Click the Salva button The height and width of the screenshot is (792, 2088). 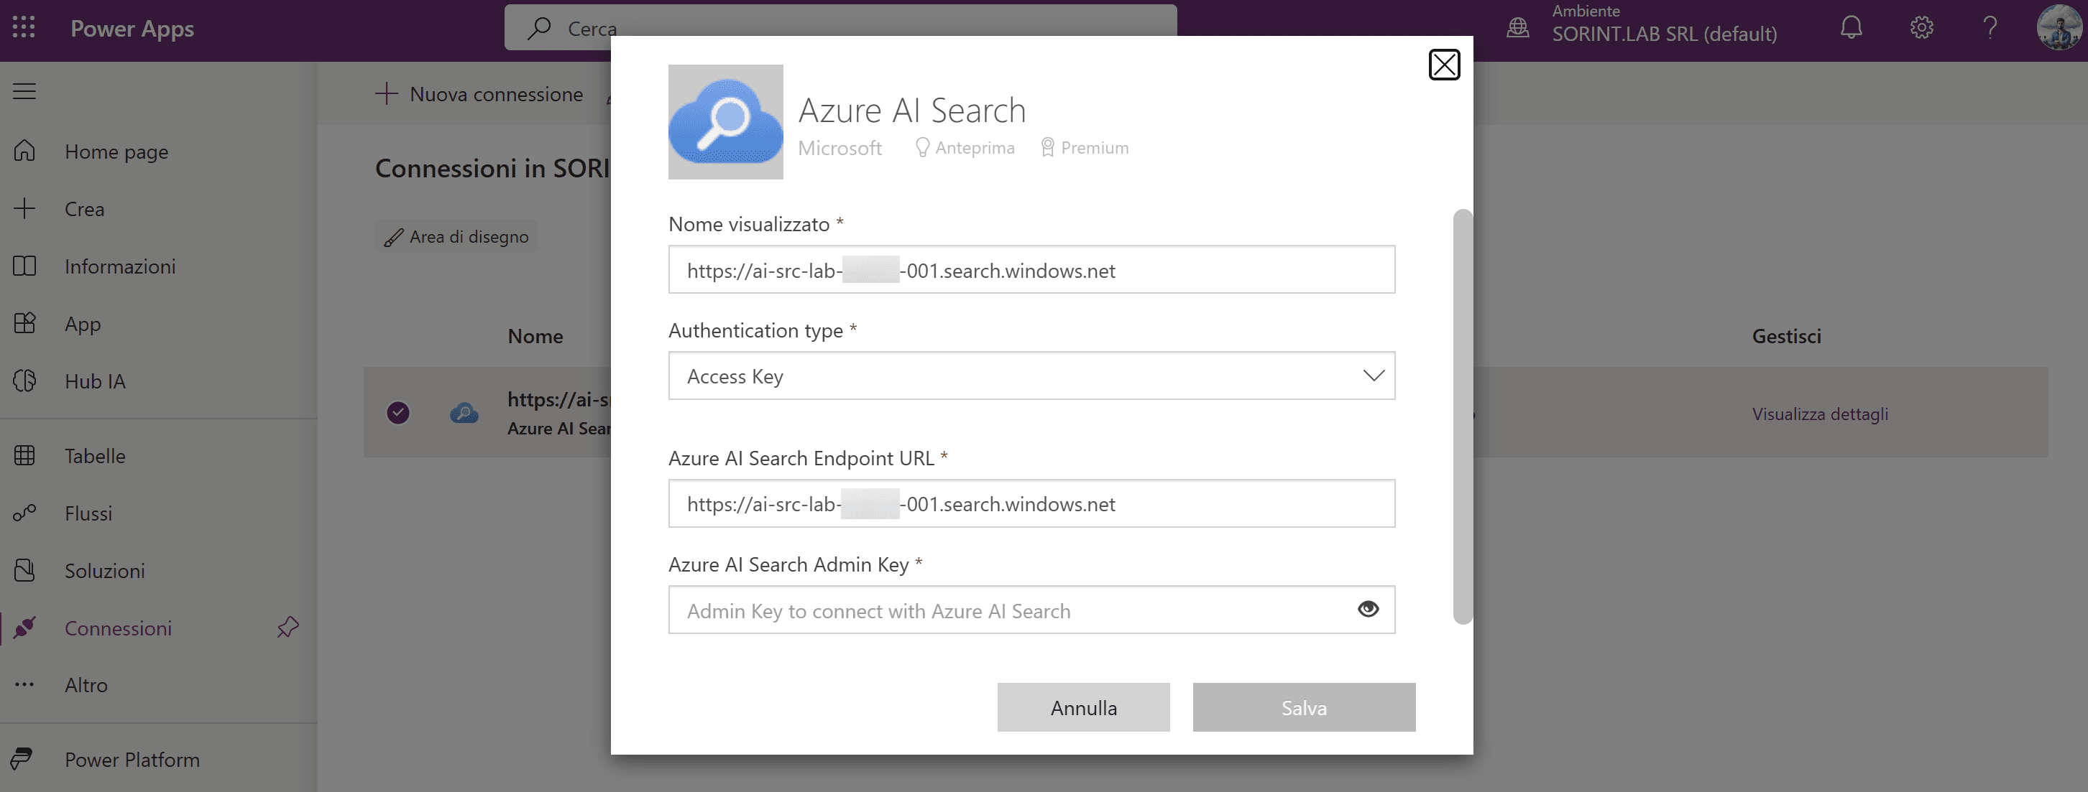click(x=1303, y=707)
